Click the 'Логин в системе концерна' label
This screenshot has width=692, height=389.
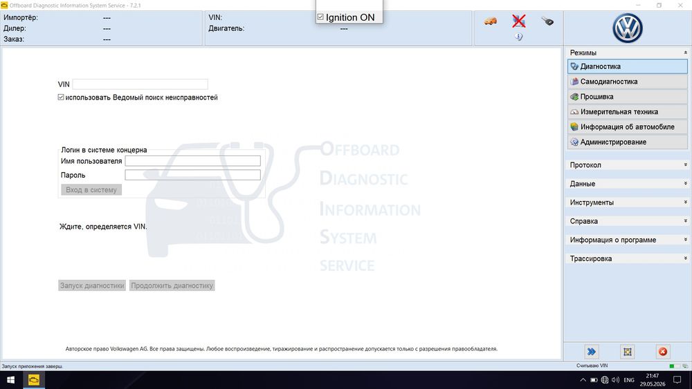[104, 150]
